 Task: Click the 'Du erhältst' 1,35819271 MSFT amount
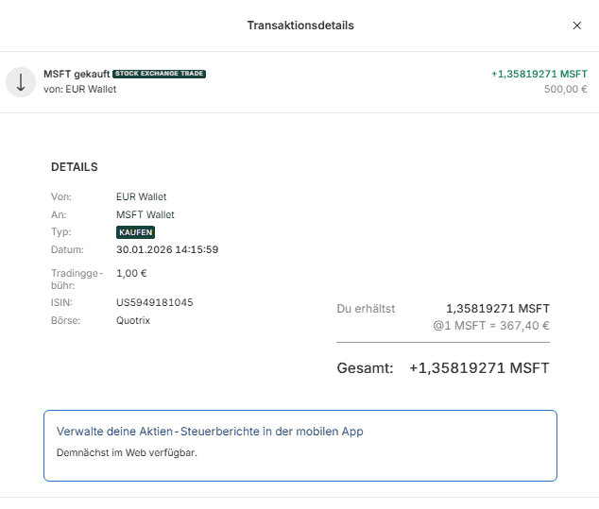tap(497, 309)
